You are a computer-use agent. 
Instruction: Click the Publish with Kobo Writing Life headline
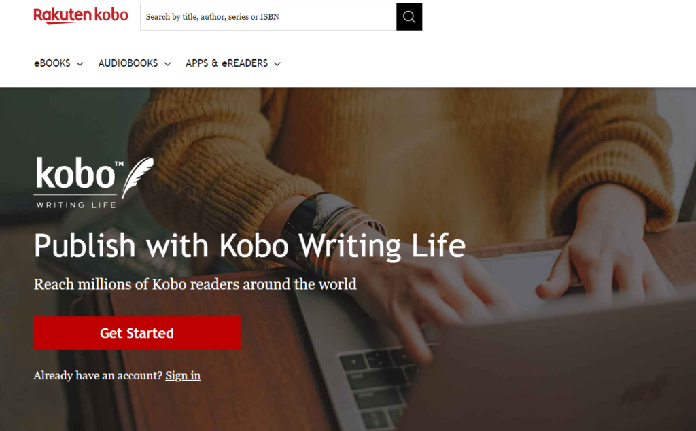point(249,245)
